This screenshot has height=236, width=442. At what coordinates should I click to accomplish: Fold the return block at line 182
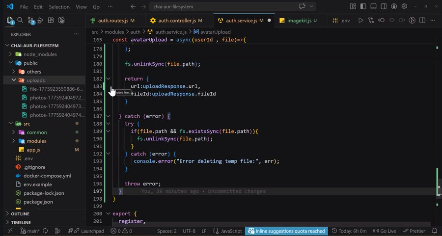pyautogui.click(x=108, y=79)
